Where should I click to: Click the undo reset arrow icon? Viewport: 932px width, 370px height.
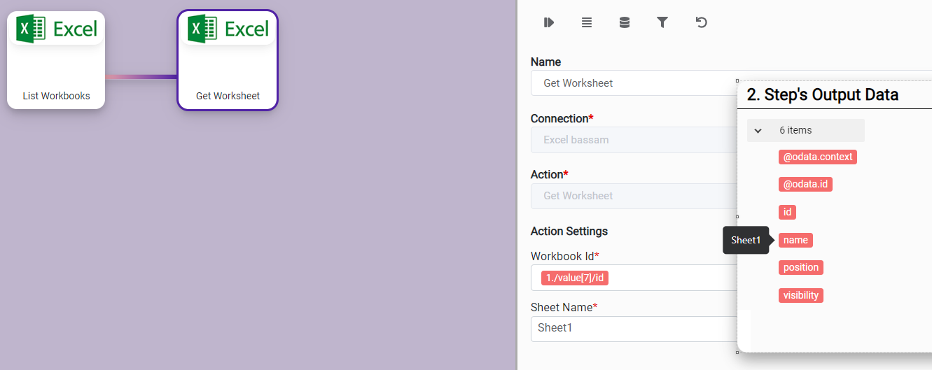[701, 22]
